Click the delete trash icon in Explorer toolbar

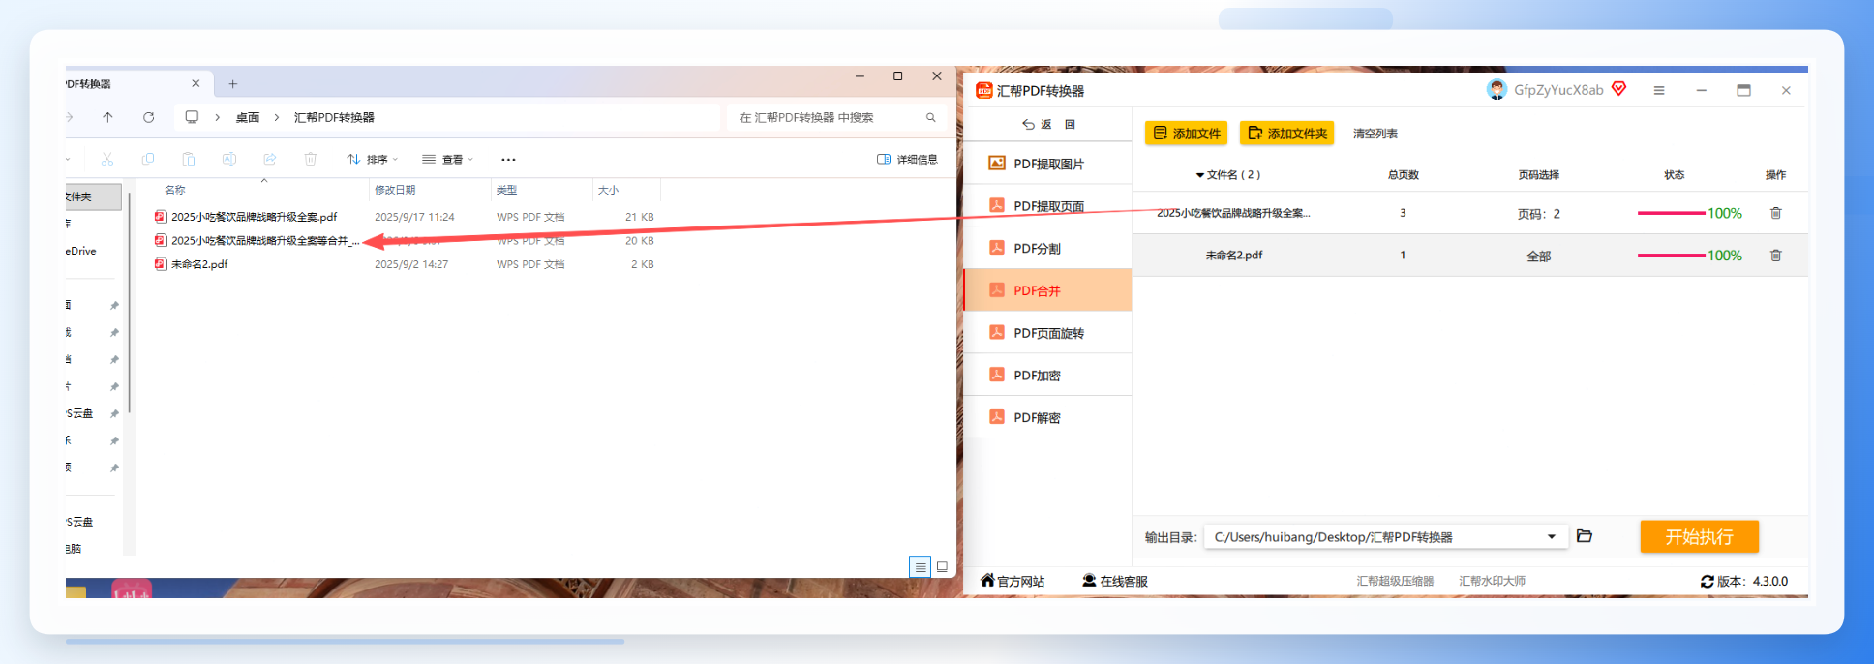point(311,159)
